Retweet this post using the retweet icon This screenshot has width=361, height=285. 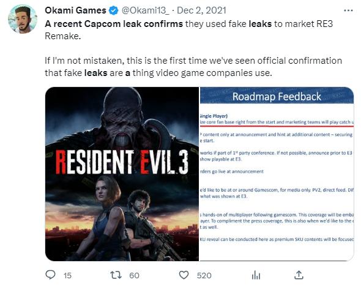click(116, 275)
